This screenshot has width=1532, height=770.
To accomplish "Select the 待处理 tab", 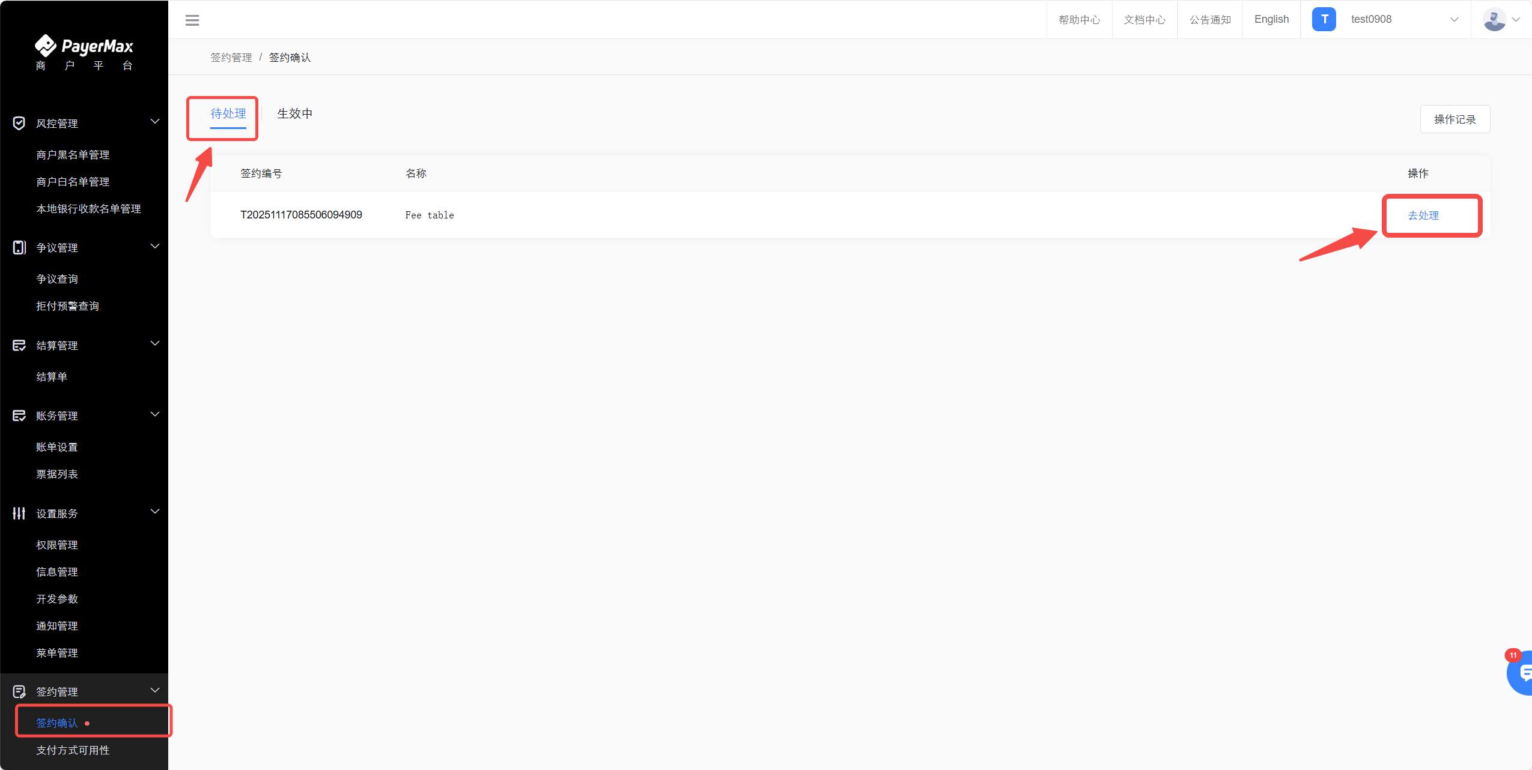I will (228, 113).
